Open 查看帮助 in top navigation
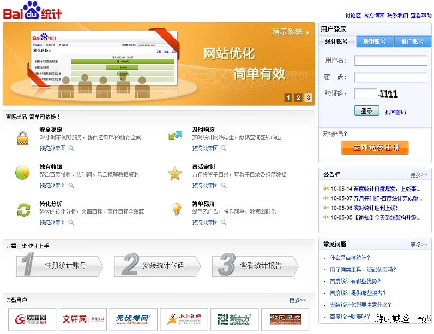This screenshot has height=334, width=434. coord(421,15)
